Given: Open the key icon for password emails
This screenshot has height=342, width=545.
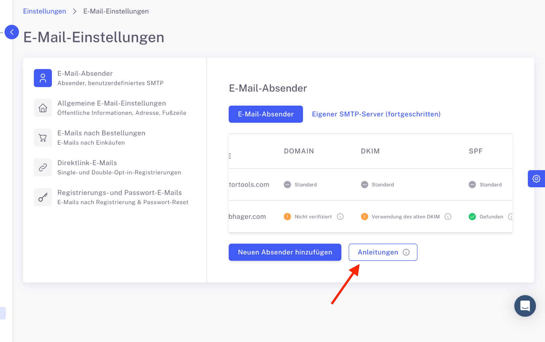Looking at the screenshot, I should [x=43, y=197].
